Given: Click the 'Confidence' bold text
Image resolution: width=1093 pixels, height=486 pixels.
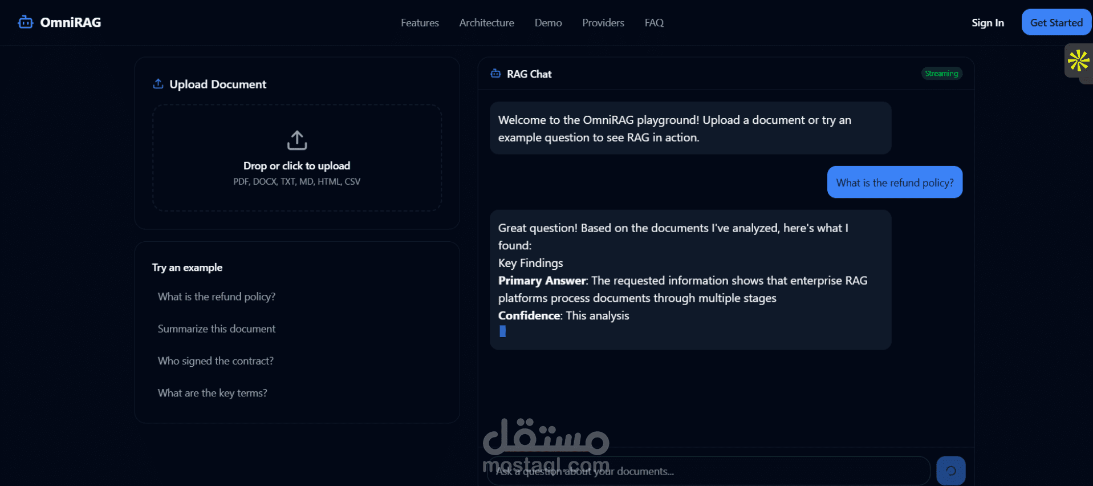Looking at the screenshot, I should pos(529,315).
